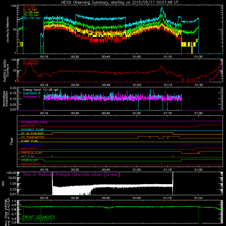Screen dimensions: 226x226
Task: Click the red spike on the BAD_PACKETS line
Action: click(162, 164)
